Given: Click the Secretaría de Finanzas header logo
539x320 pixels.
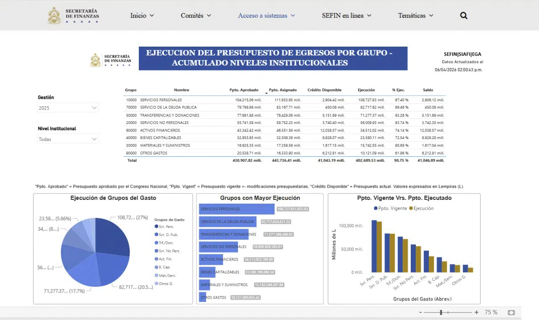Looking at the screenshot, I should pos(74,16).
